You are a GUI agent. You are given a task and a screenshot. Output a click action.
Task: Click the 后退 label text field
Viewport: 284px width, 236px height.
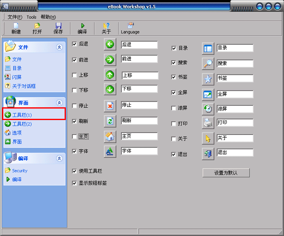(x=139, y=45)
